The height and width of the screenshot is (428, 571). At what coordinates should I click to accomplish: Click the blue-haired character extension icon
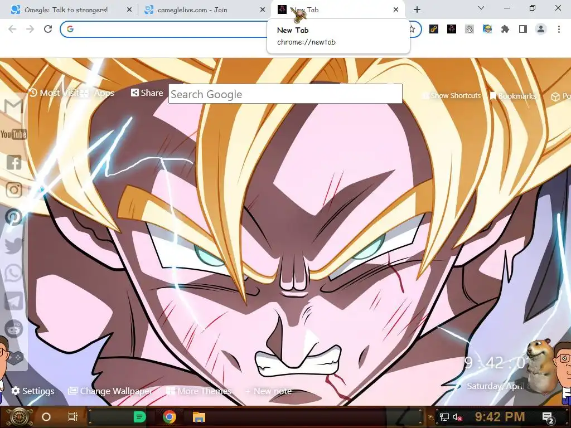[x=487, y=29]
